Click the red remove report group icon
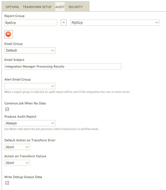166x190 pixels. [8, 34]
